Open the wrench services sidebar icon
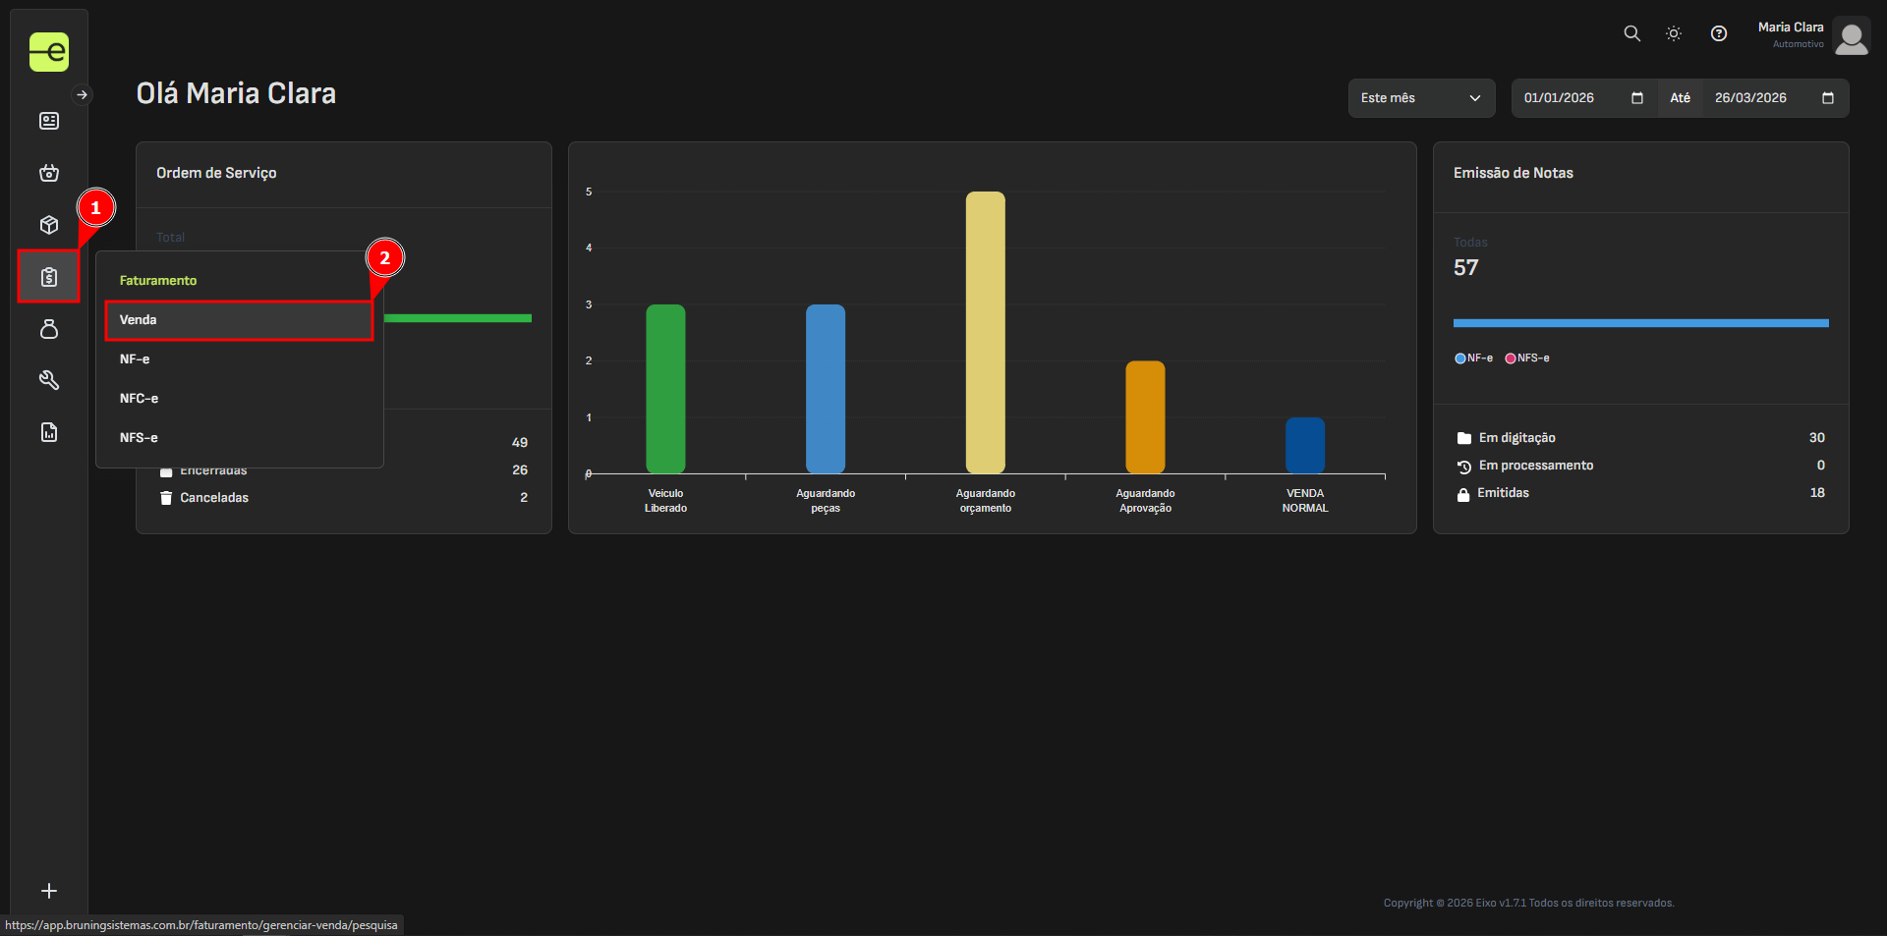Image resolution: width=1887 pixels, height=936 pixels. coord(49,380)
